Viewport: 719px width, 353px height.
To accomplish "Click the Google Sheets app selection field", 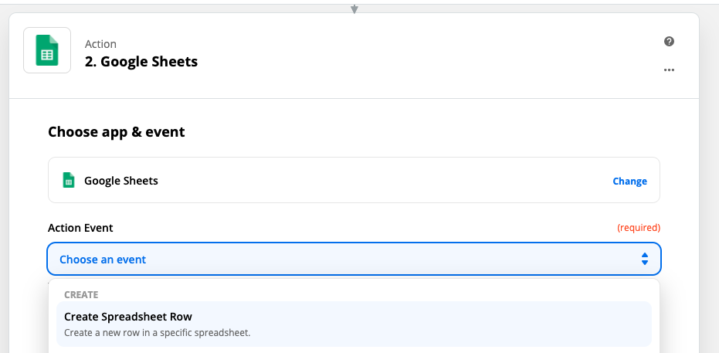I will [x=354, y=180].
